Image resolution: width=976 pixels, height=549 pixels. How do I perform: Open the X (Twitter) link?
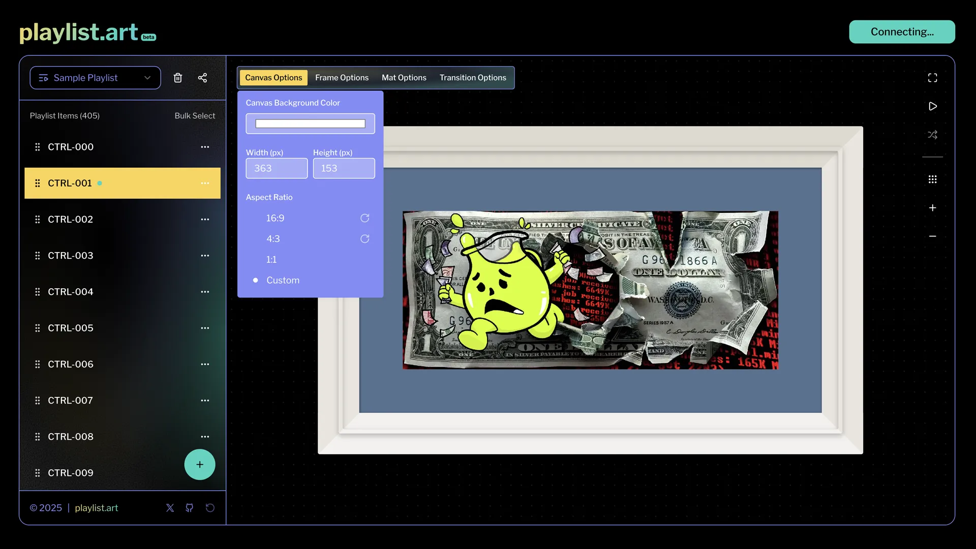point(170,508)
